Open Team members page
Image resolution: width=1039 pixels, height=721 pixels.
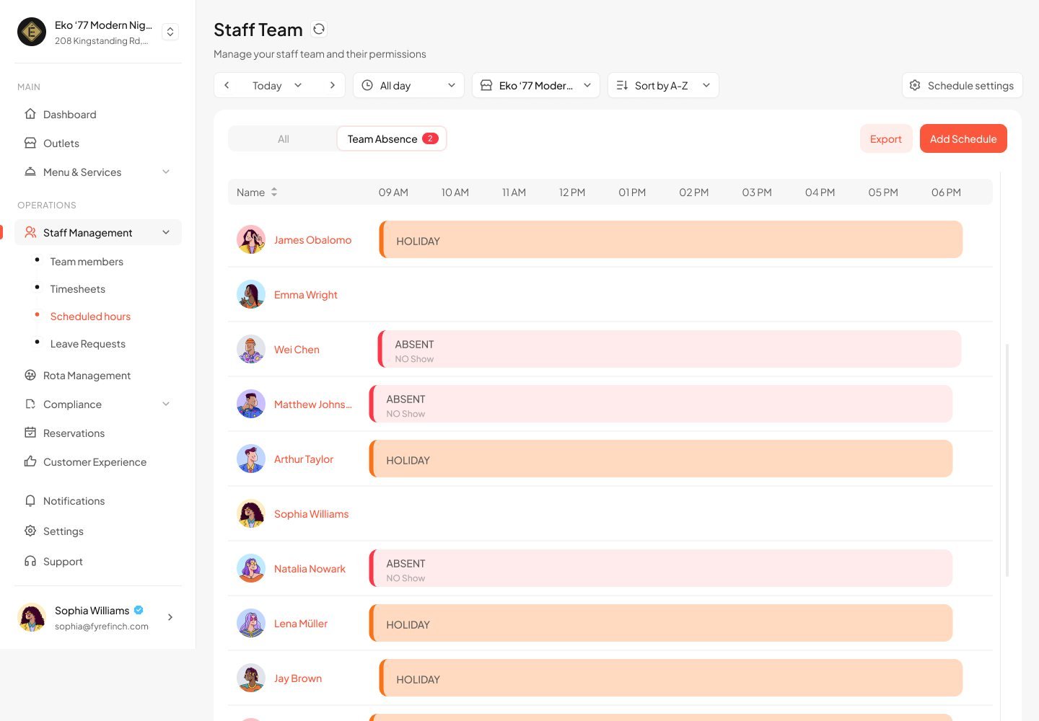coord(87,261)
